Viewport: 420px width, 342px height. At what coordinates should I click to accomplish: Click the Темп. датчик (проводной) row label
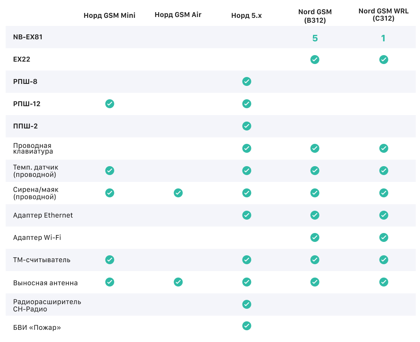point(36,171)
